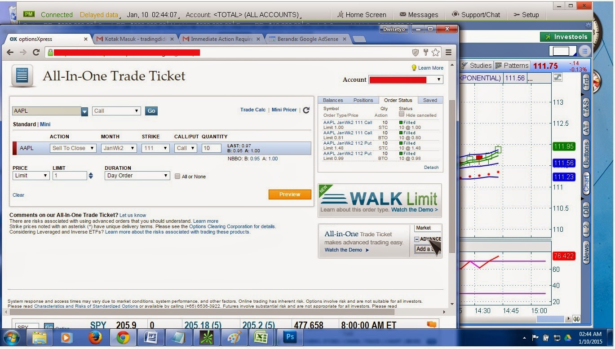This screenshot has height=349, width=615.
Task: Open Firefox from the taskbar
Action: [x=94, y=338]
